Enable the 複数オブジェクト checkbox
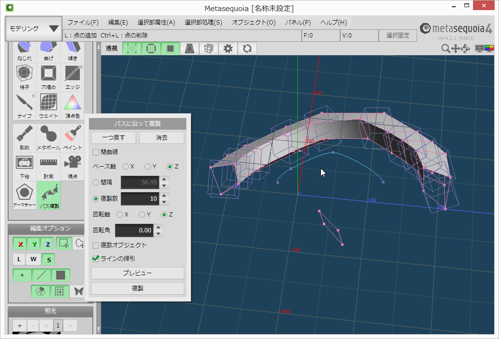 (95, 245)
